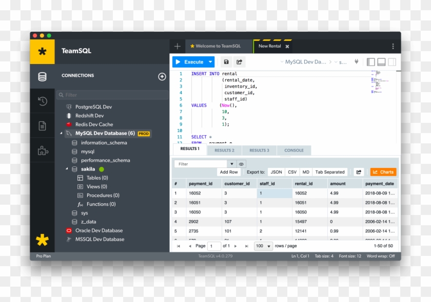Image resolution: width=431 pixels, height=302 pixels.
Task: Share the query using the export icon
Action: pyautogui.click(x=239, y=61)
